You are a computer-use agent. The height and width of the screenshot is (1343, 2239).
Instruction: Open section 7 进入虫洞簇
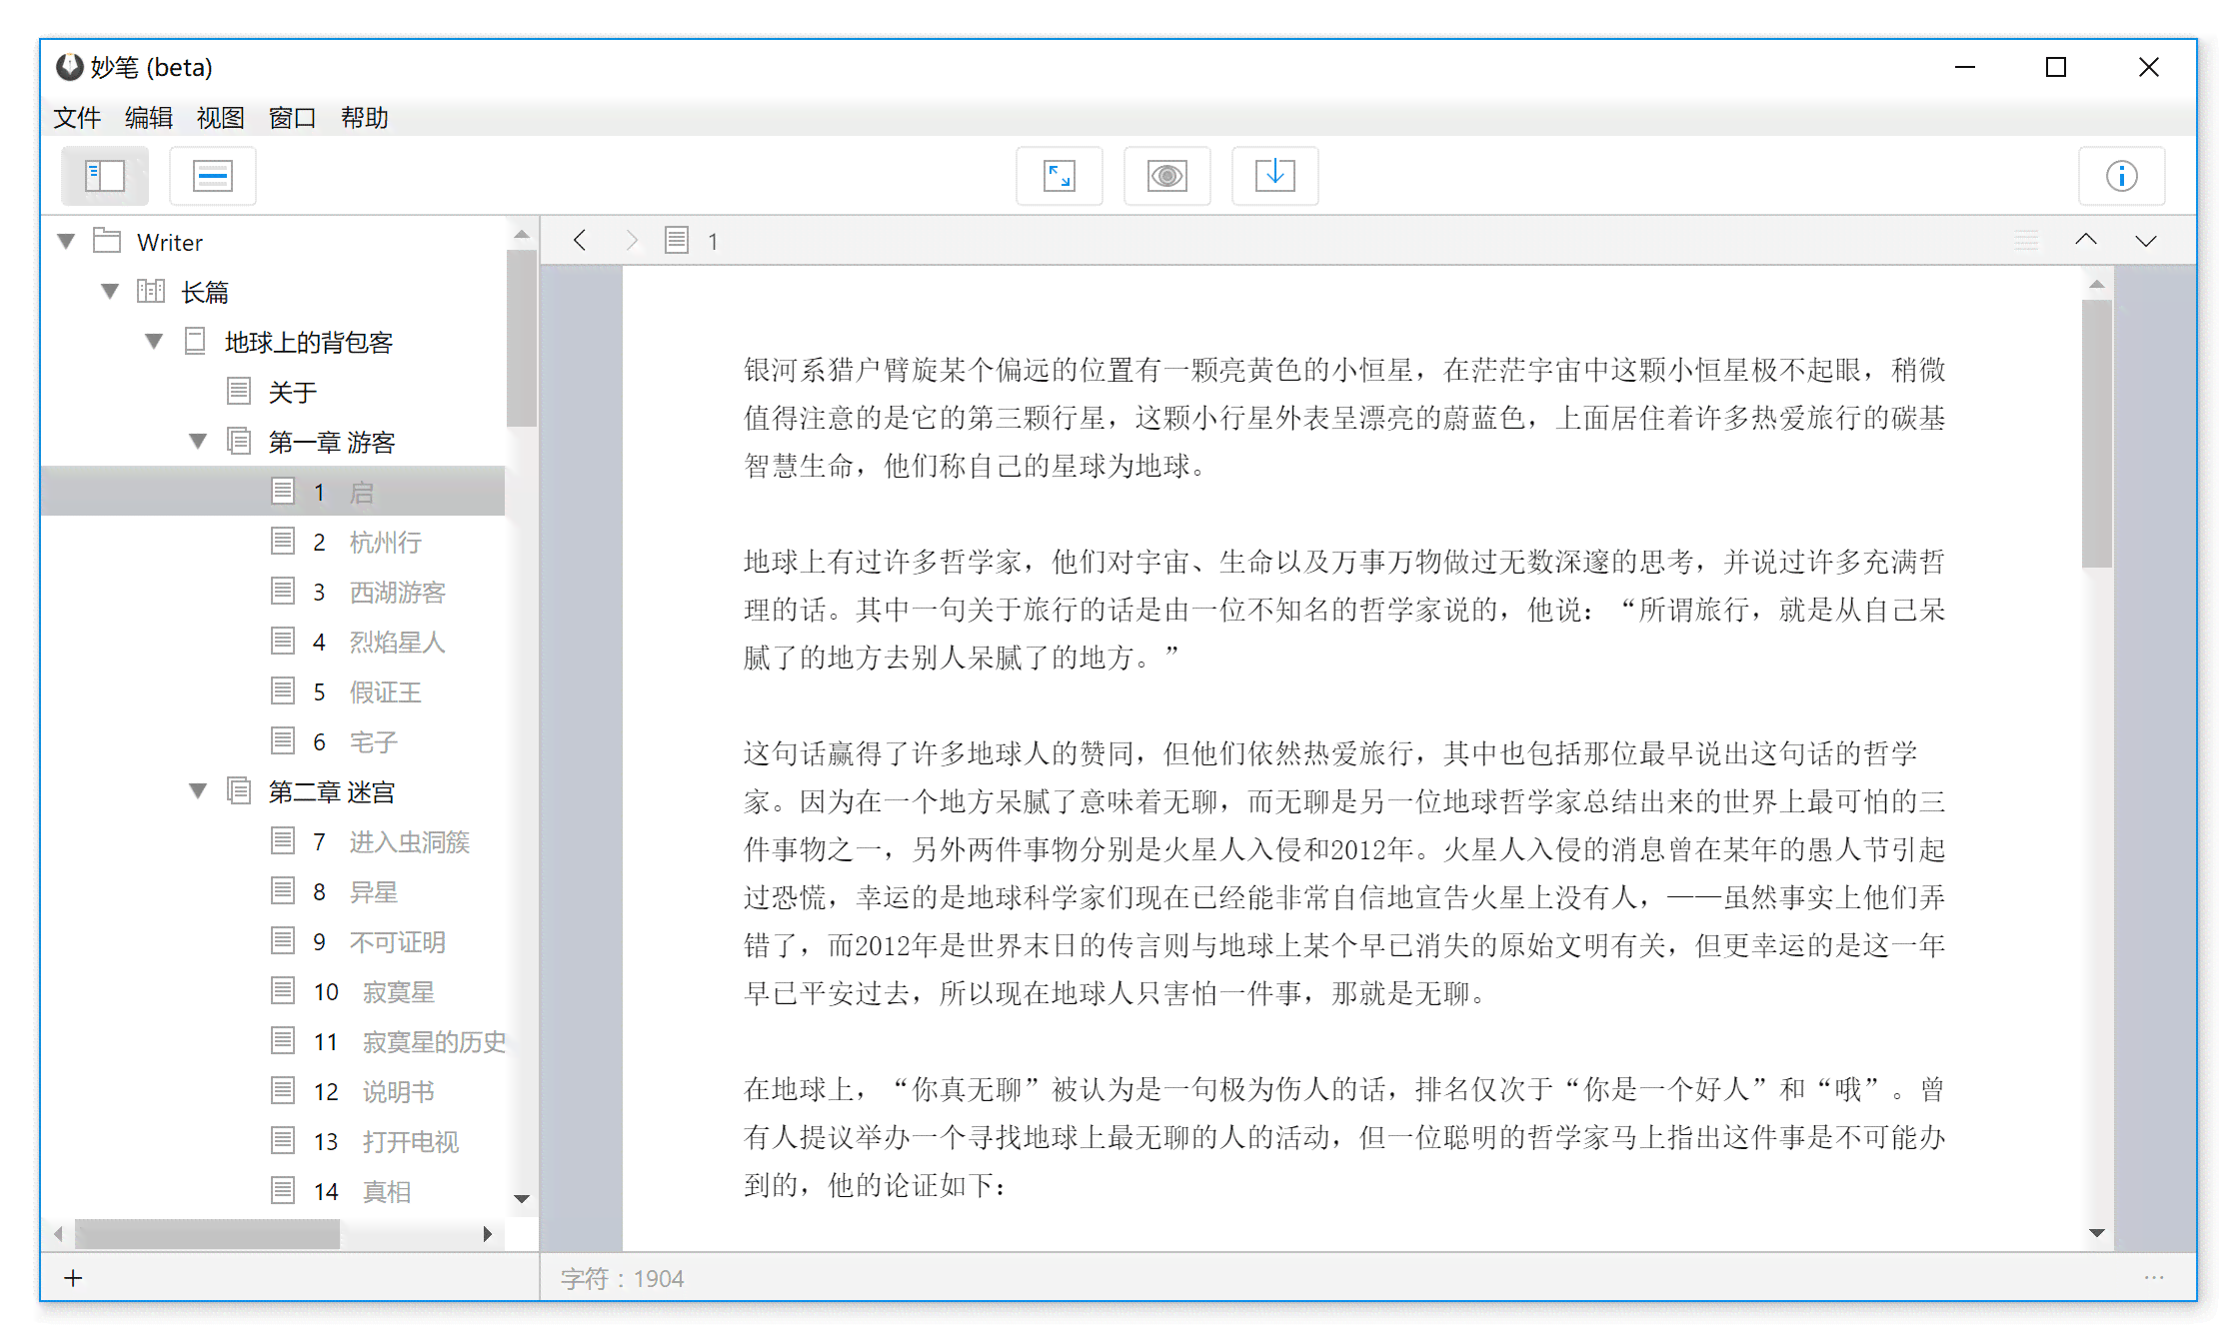click(273, 840)
